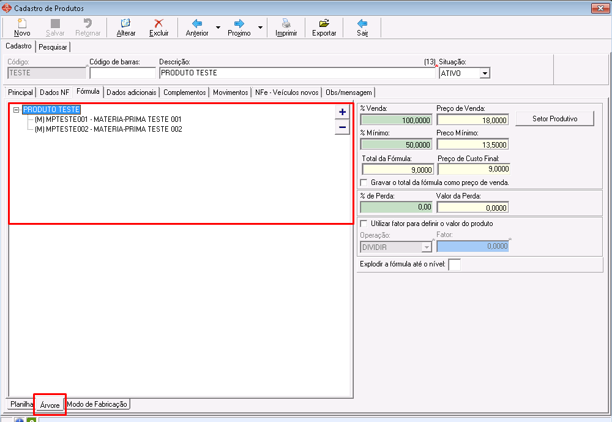Select the Árvore bottom tab
The height and width of the screenshot is (422, 612).
tap(50, 405)
